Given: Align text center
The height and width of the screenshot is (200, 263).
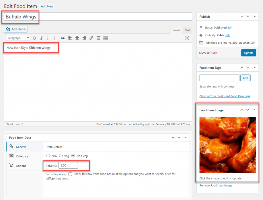Looking at the screenshot, I should [77, 38].
